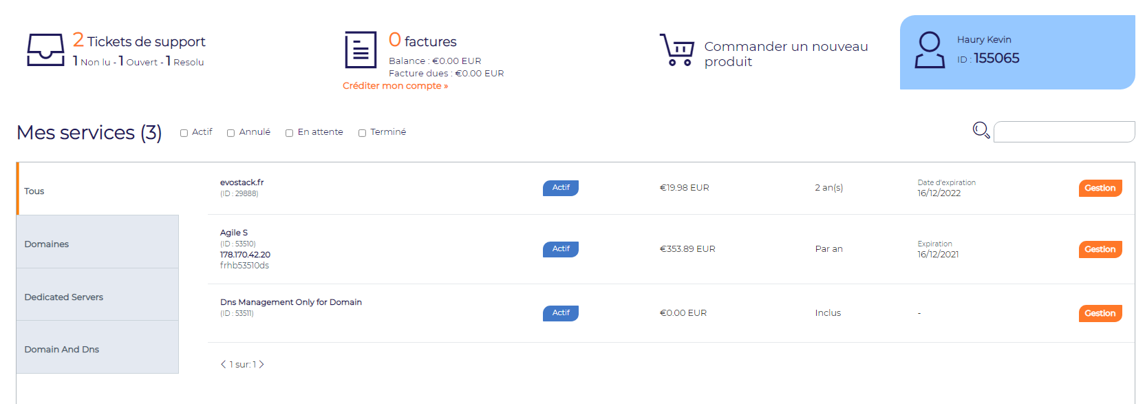
Task: Open the user profile avatar icon
Action: [x=930, y=50]
